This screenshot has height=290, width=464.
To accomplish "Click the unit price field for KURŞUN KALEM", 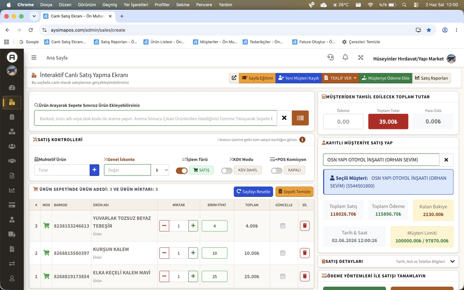I will [215, 253].
